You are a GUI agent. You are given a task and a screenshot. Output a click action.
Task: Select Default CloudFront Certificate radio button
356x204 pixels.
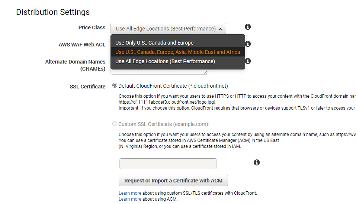pos(115,85)
